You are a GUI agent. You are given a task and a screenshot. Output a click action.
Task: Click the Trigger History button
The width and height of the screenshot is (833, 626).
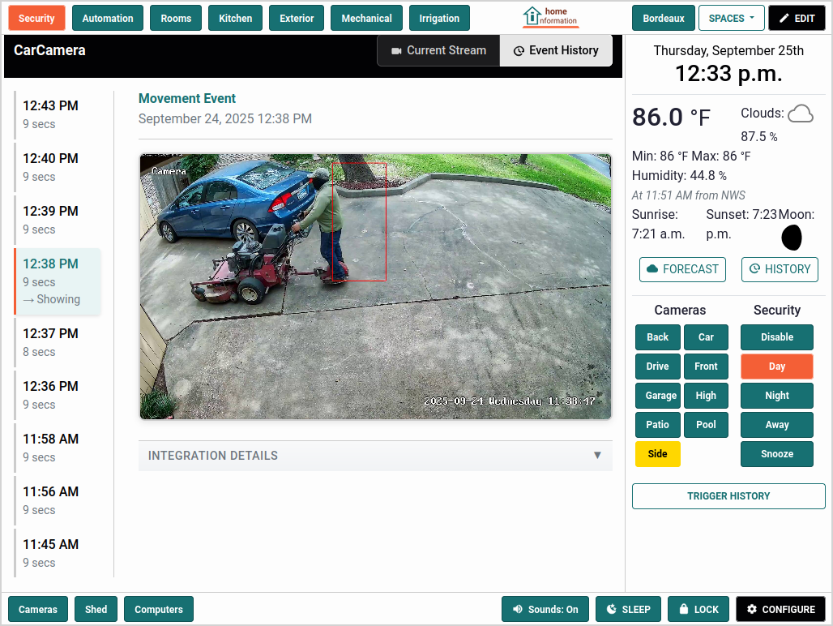click(x=728, y=496)
